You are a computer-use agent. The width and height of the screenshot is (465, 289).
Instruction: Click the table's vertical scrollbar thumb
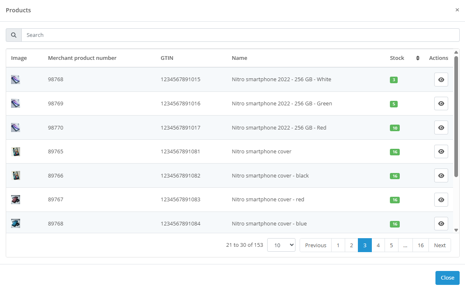click(x=456, y=117)
